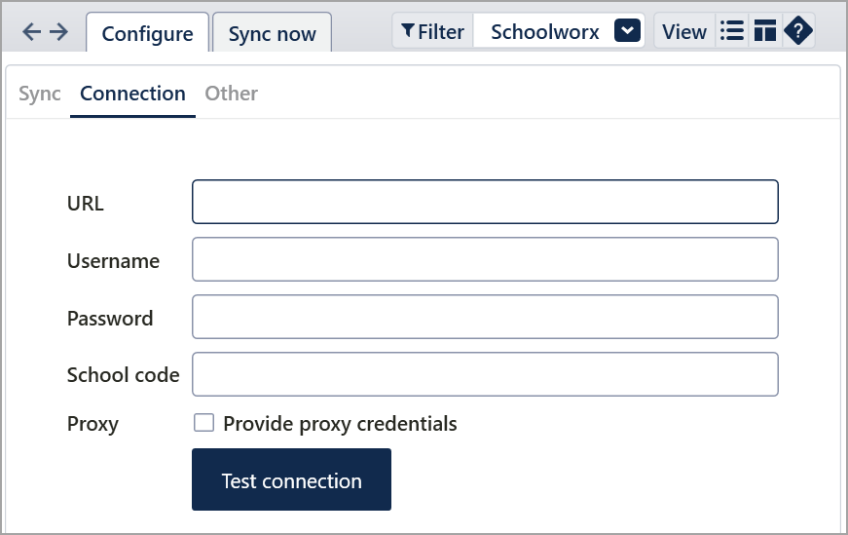The width and height of the screenshot is (848, 535).
Task: Click the Filter funnel button
Action: point(433,31)
